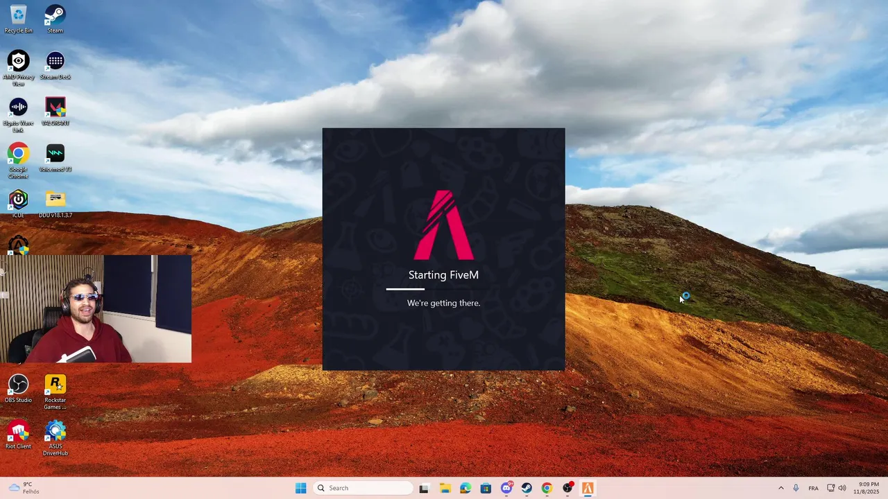This screenshot has width=888, height=499.
Task: Open the volume tray icon
Action: click(842, 488)
